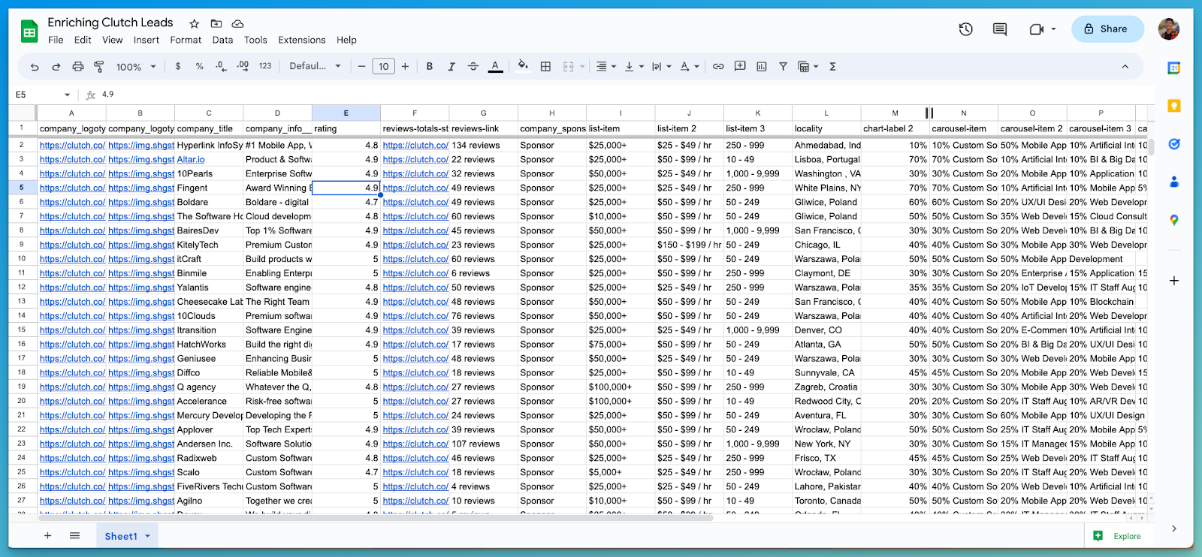This screenshot has width=1202, height=557.
Task: Open the font family dropdown
Action: [315, 67]
